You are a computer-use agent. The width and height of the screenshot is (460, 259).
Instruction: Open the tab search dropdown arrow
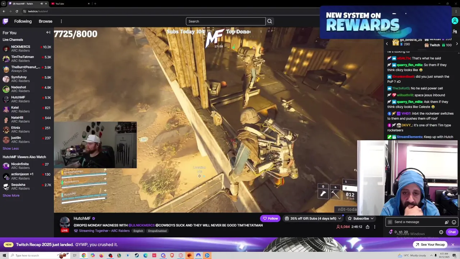click(4, 4)
